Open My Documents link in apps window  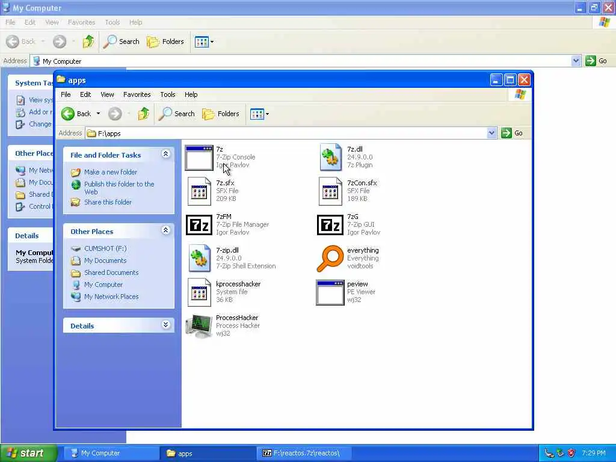point(105,260)
